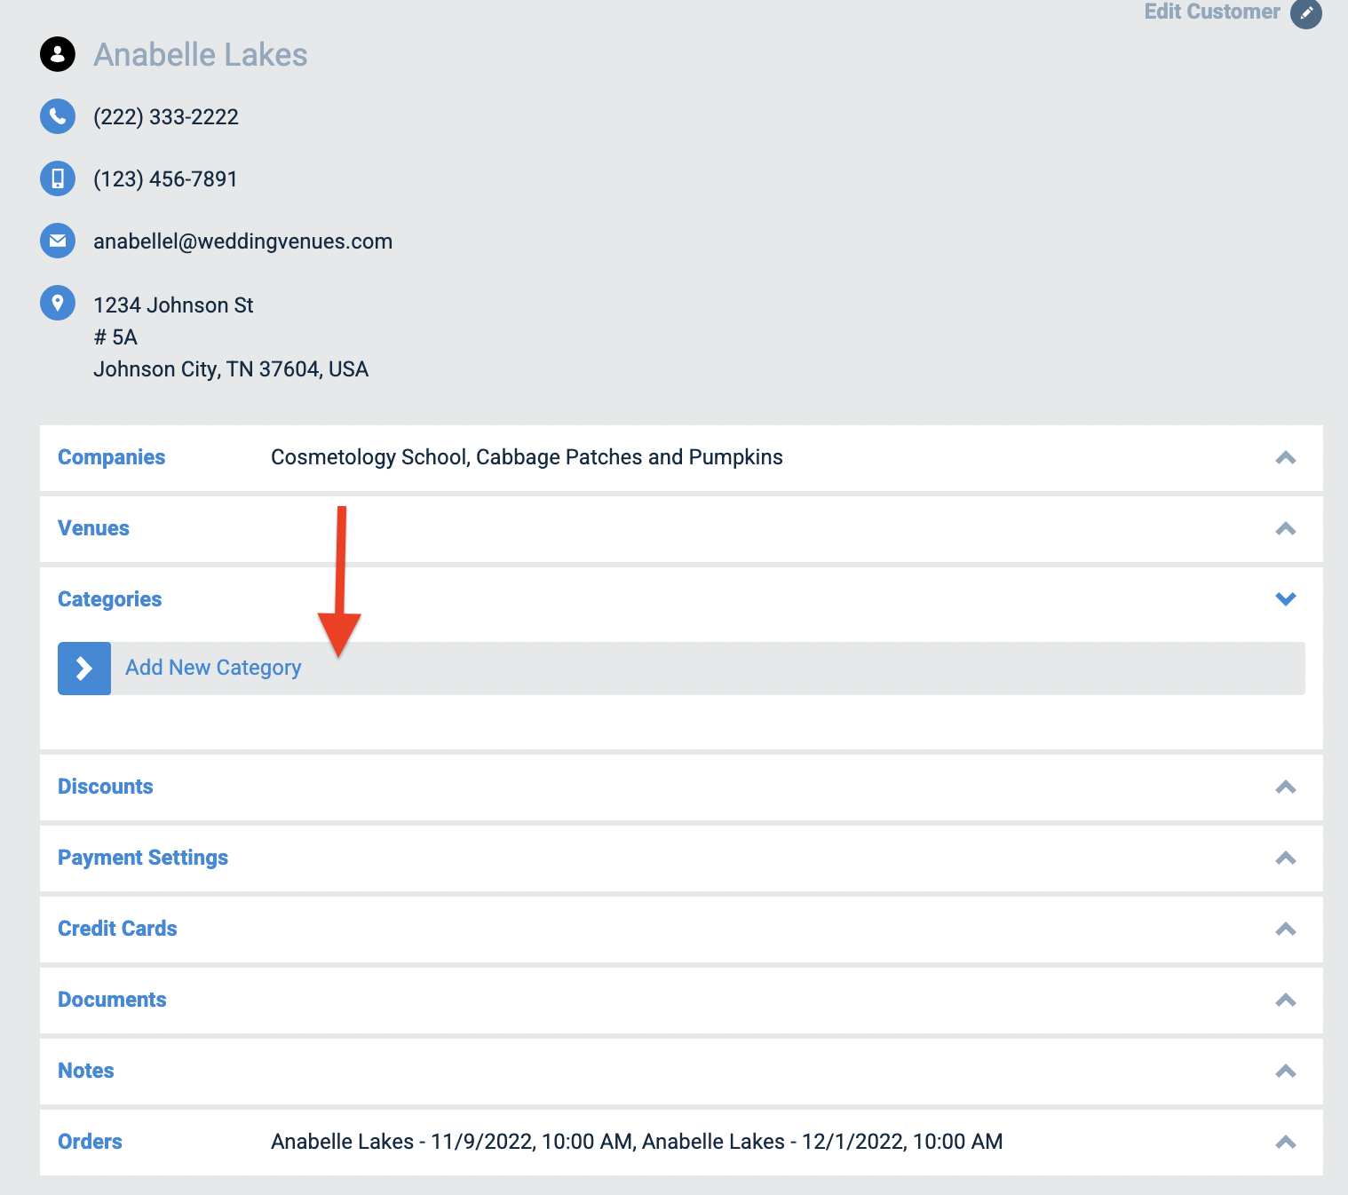
Task: Click the Edit Customer pencil icon
Action: [x=1305, y=13]
